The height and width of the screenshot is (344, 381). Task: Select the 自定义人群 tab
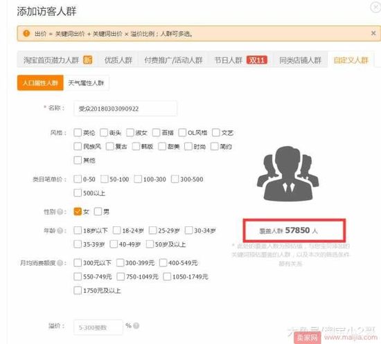click(x=351, y=60)
